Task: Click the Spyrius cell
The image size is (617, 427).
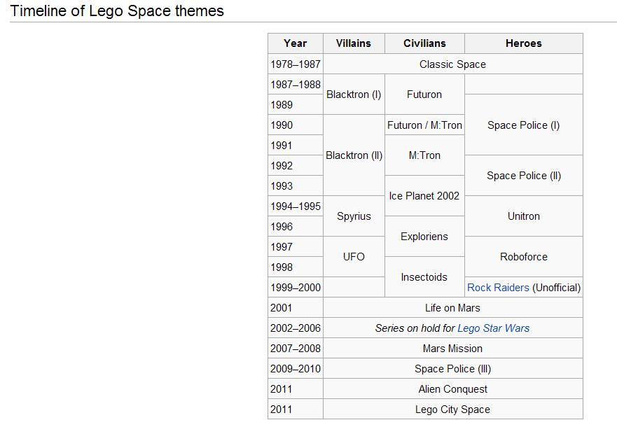Action: (x=354, y=216)
